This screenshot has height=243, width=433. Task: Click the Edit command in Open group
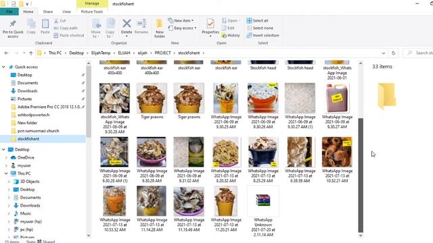click(228, 28)
